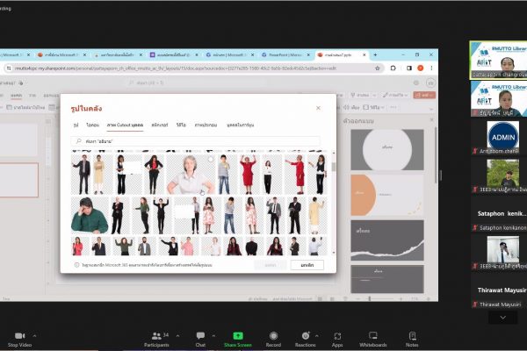
Task: Tick the selection circle on gray-haired woman image
Action: [211, 160]
